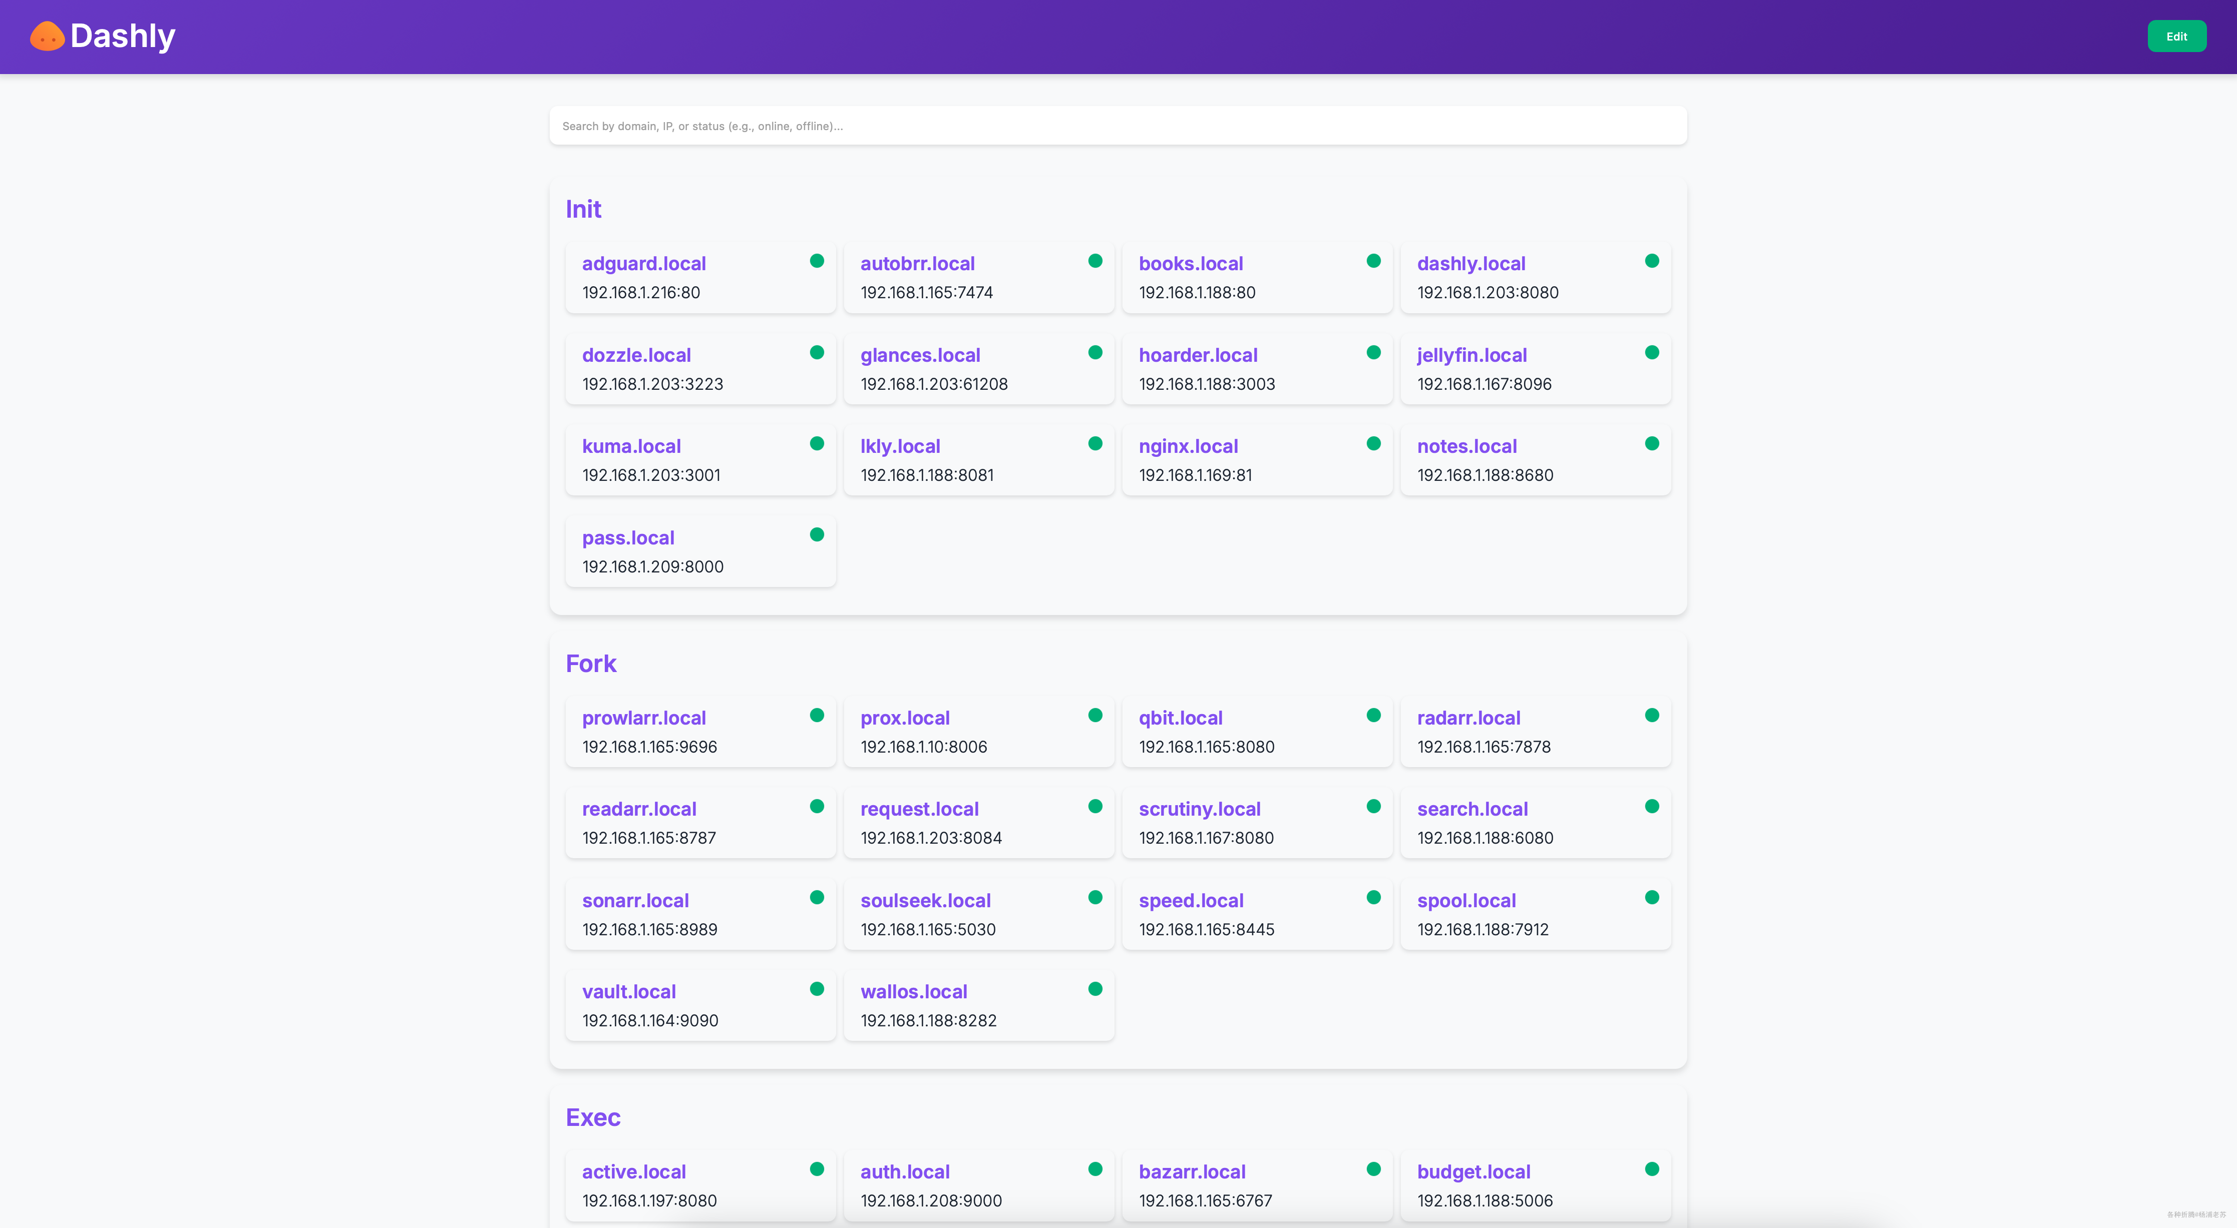
Task: Open the auth.local service link
Action: point(904,1171)
